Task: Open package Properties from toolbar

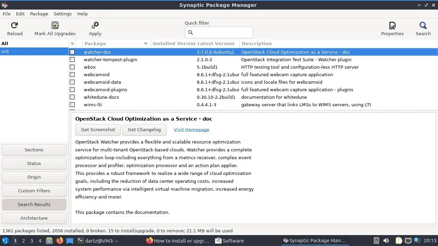Action: [392, 25]
